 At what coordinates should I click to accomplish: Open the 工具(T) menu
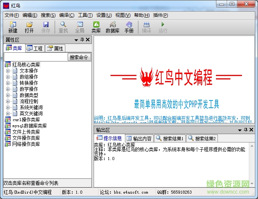(x=85, y=15)
